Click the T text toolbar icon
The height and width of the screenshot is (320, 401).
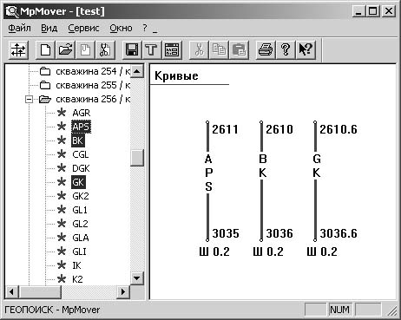click(151, 50)
